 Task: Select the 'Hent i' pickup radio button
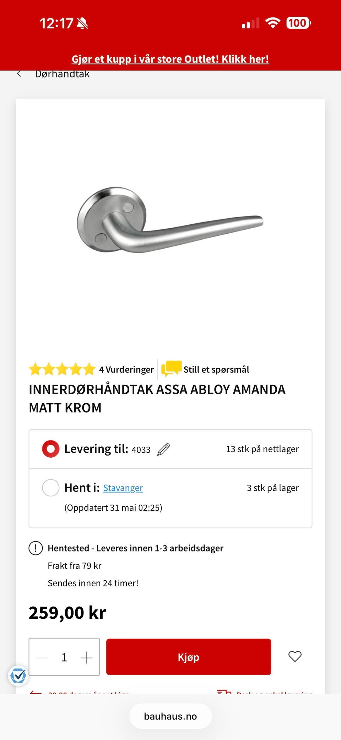pyautogui.click(x=51, y=488)
